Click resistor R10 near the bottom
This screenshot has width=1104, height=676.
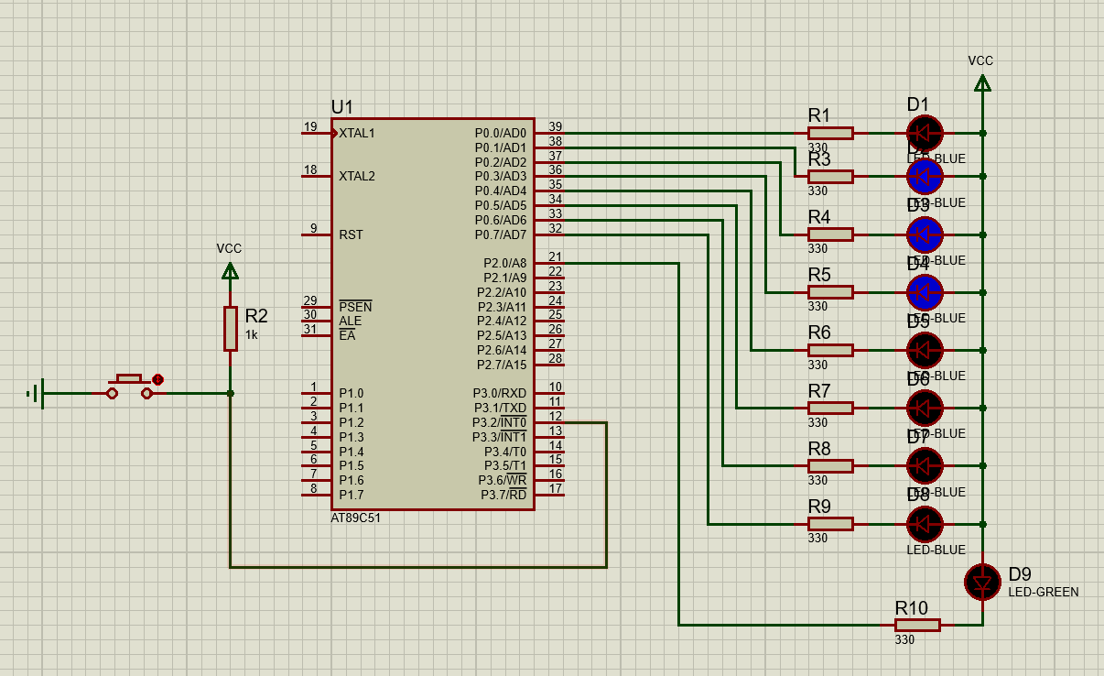point(916,625)
